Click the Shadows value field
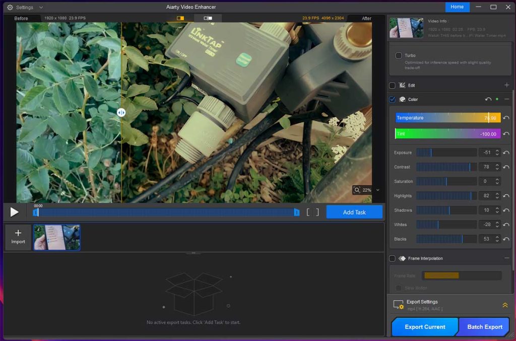516x341 pixels. (487, 210)
